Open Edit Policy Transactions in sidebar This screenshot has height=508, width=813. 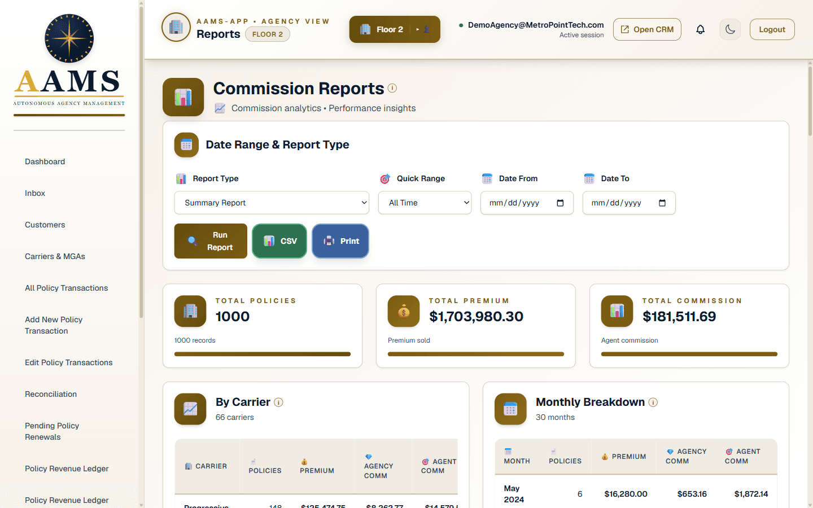69,362
